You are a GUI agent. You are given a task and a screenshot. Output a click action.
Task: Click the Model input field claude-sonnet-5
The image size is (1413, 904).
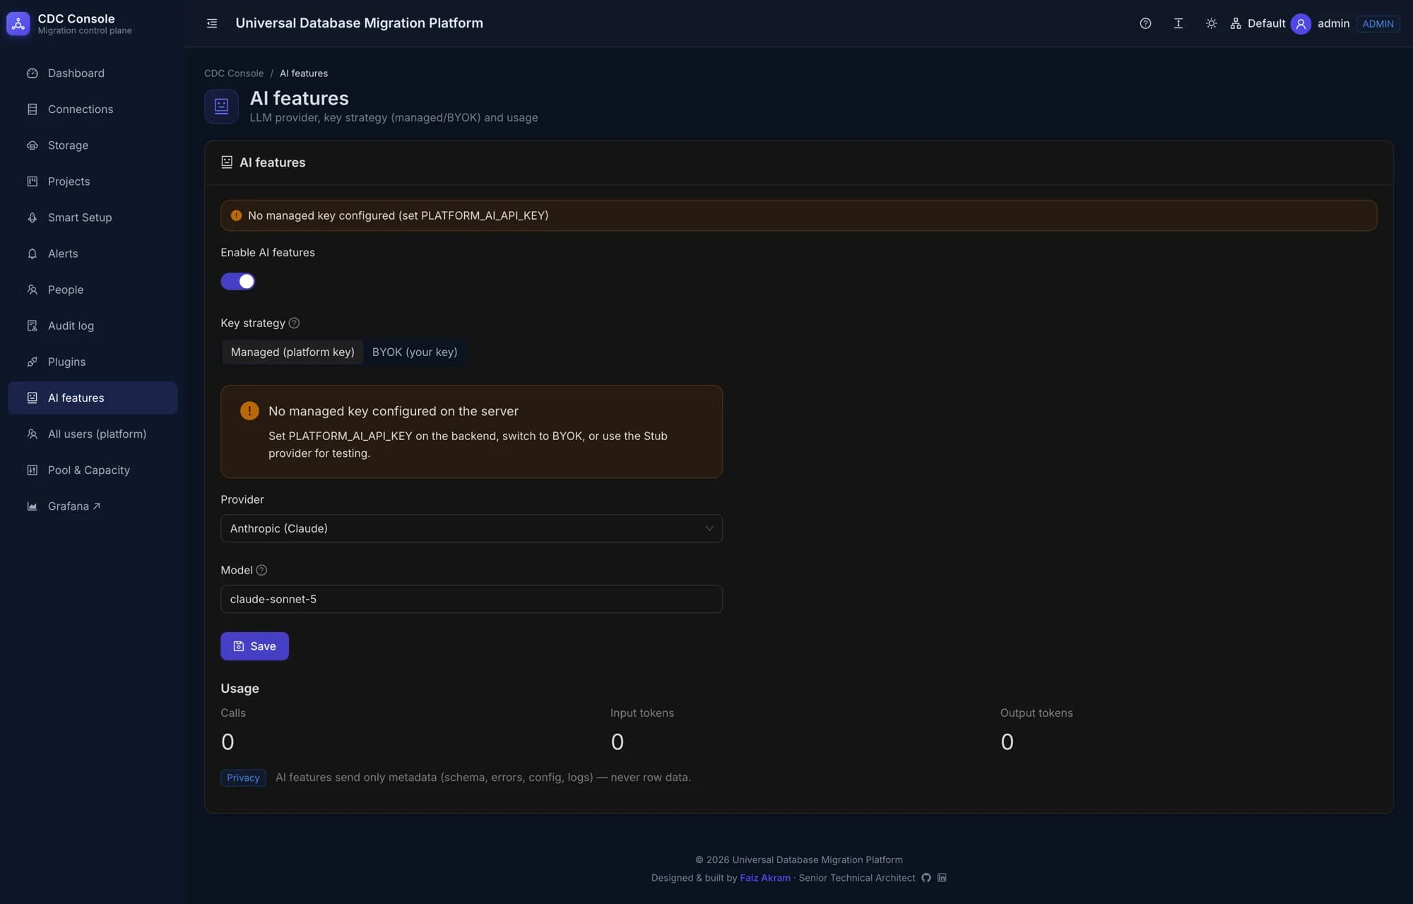pos(471,599)
